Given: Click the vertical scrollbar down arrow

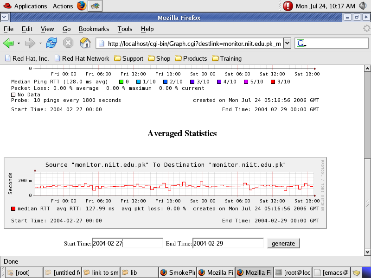Looking at the screenshot, I should click(367, 250).
